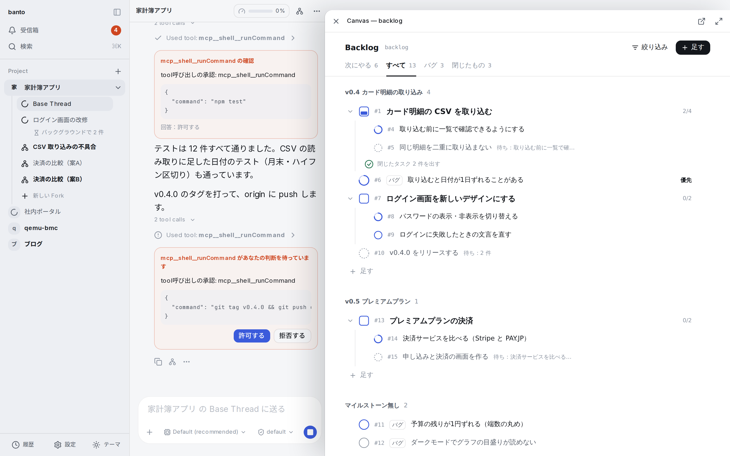730x456 pixels.
Task: Open the message more actions ellipsis
Action: (x=186, y=362)
